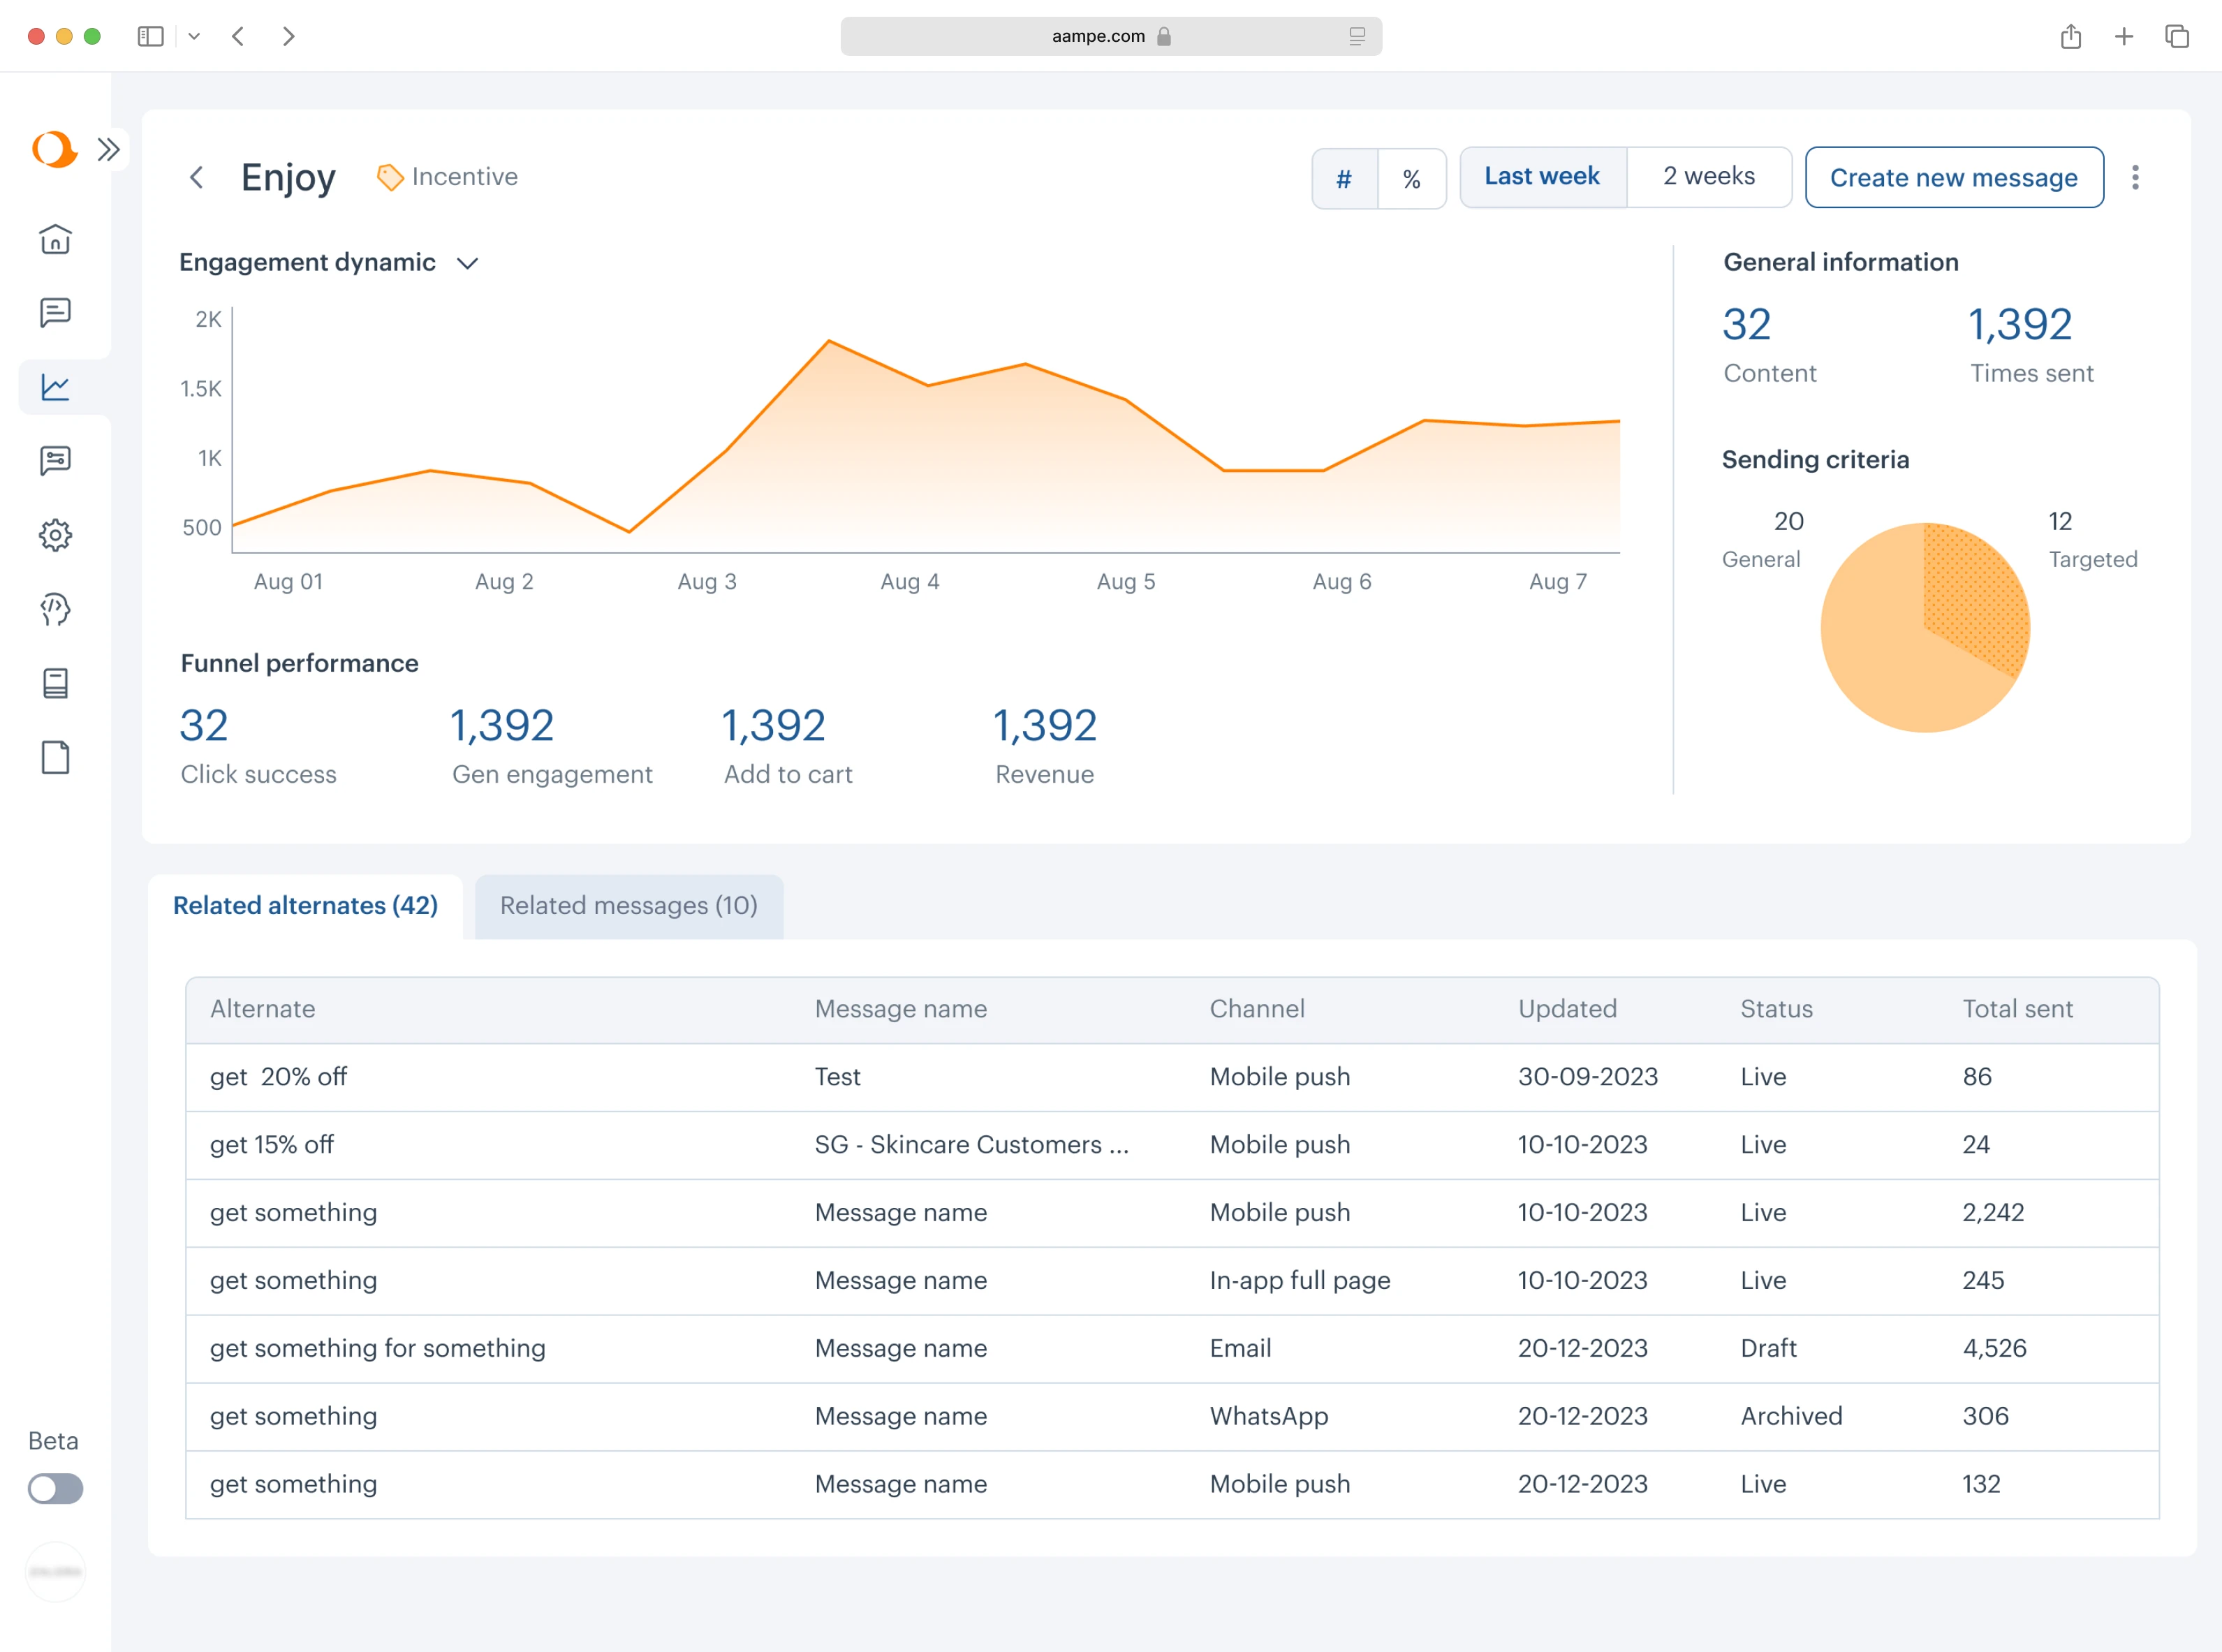Select the analytics line chart sidebar icon

click(x=55, y=387)
